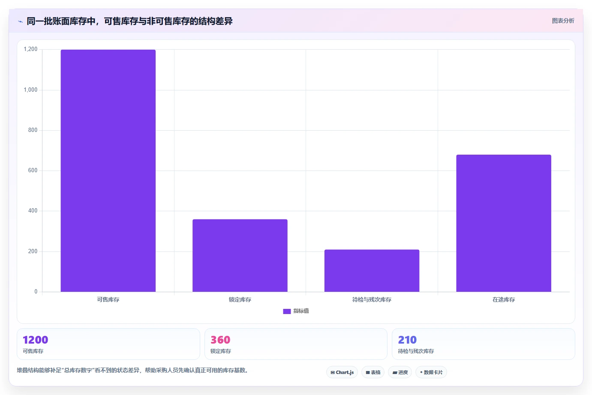
Task: Click the footer note starting 堆叠结构能够补足
Action: click(x=132, y=370)
